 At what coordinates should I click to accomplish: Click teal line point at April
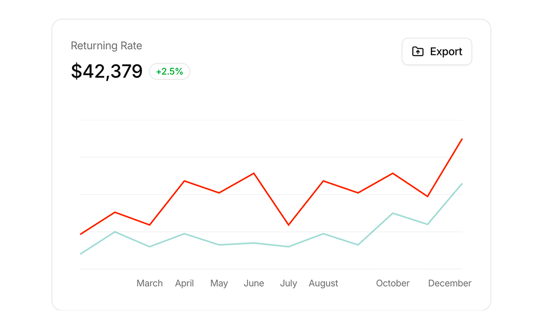pyautogui.click(x=184, y=234)
